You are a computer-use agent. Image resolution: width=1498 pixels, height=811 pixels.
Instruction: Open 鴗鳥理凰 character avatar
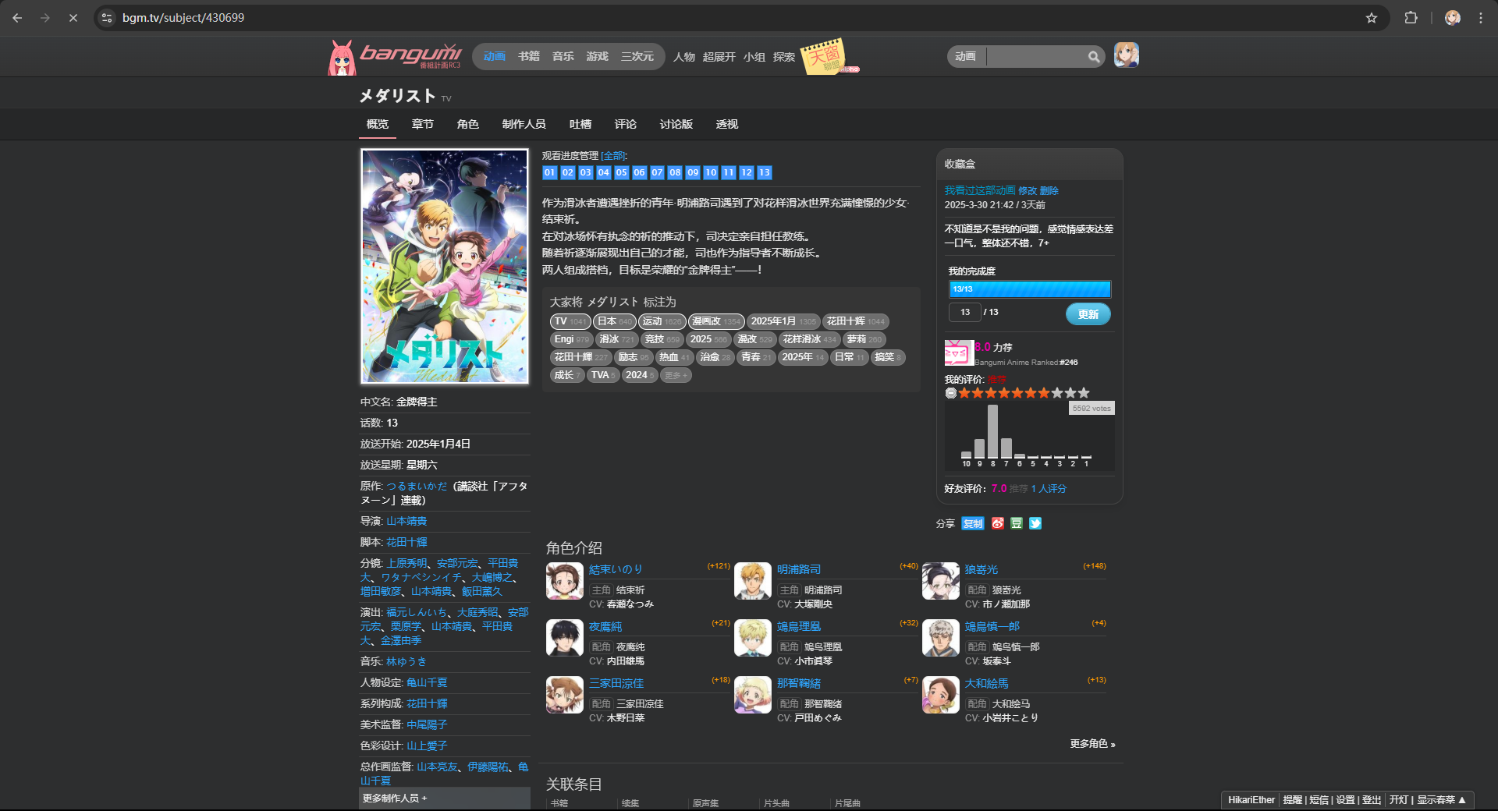[753, 638]
